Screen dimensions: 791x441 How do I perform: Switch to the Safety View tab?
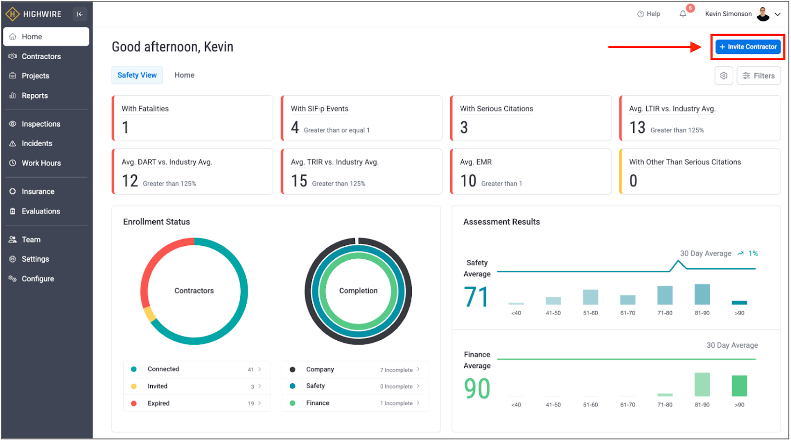[137, 75]
